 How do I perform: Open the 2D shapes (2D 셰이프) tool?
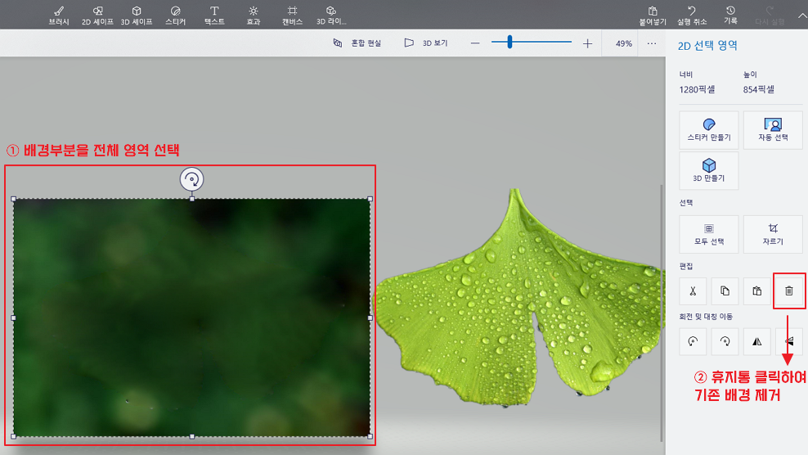(x=97, y=15)
